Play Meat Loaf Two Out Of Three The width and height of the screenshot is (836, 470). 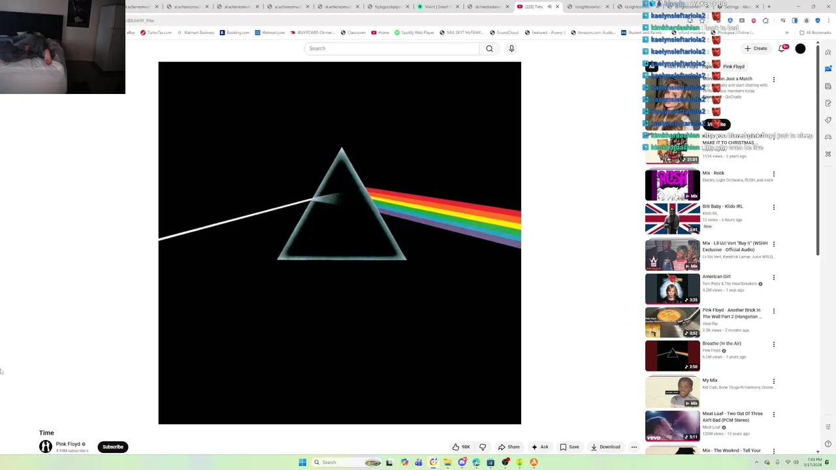point(672,426)
